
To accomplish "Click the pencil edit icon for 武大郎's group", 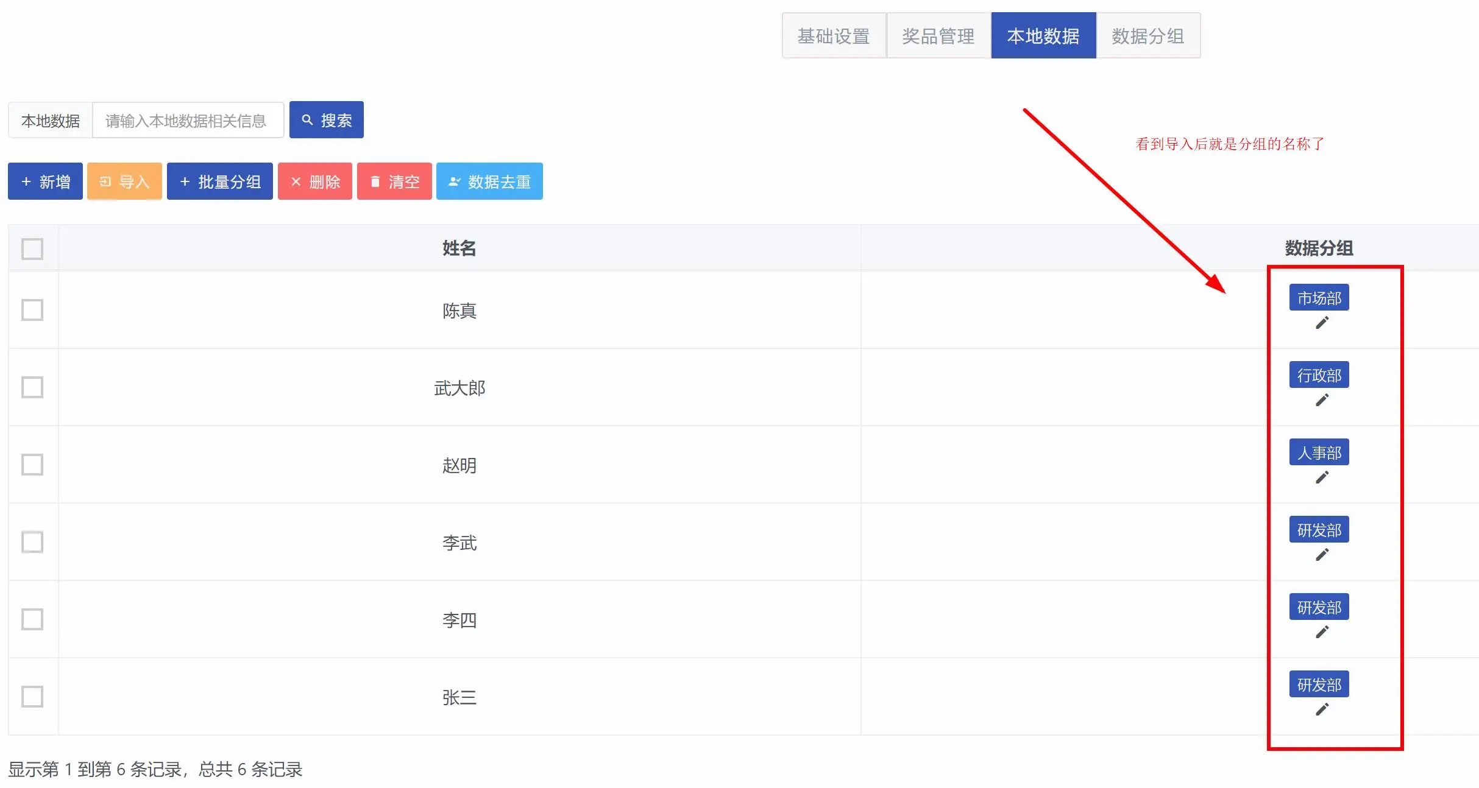I will point(1321,400).
